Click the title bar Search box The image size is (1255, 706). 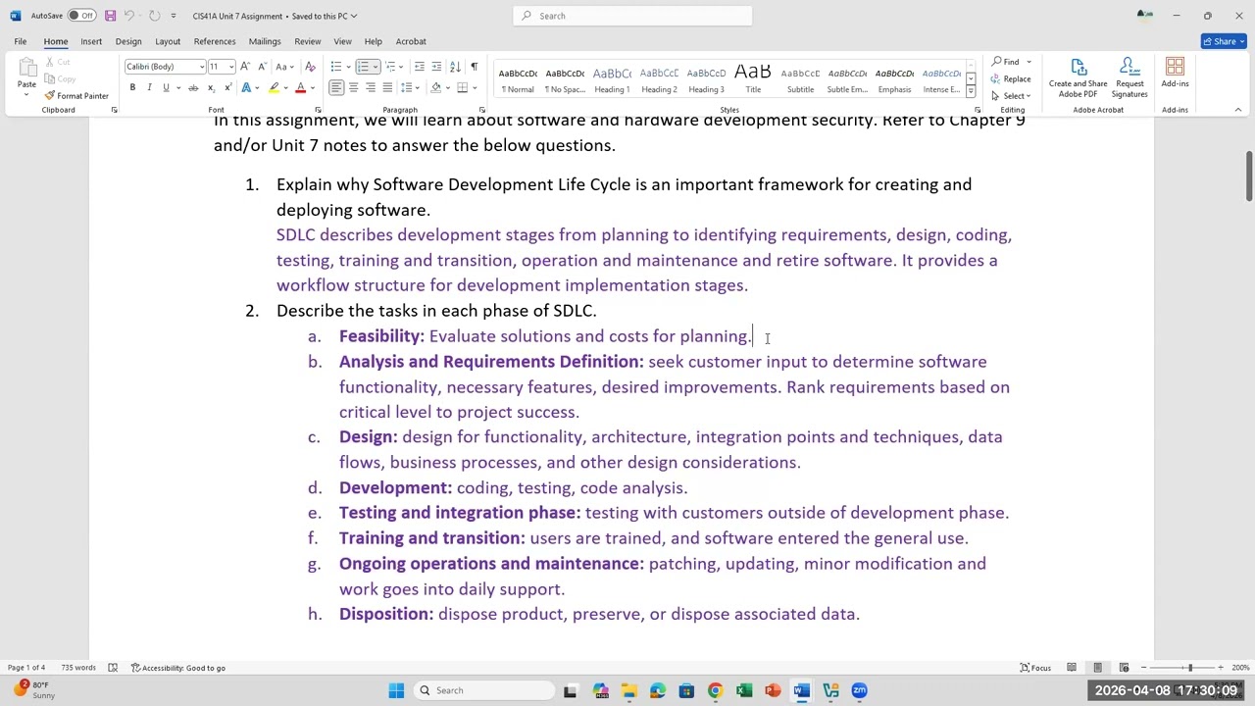tap(632, 16)
